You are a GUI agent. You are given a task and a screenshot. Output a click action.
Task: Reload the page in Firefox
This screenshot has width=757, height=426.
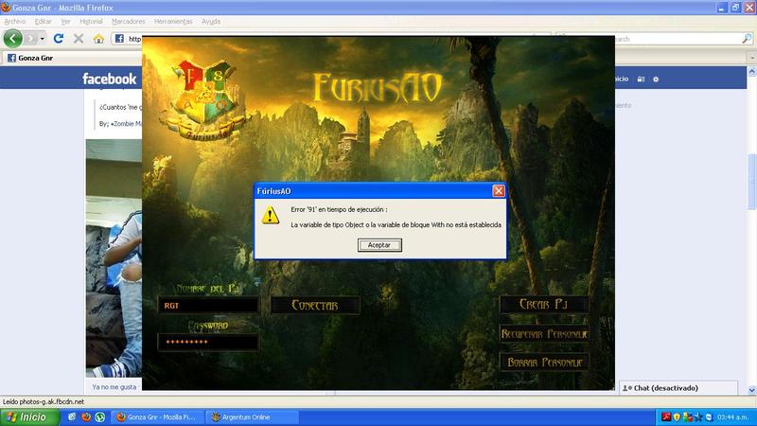click(59, 39)
